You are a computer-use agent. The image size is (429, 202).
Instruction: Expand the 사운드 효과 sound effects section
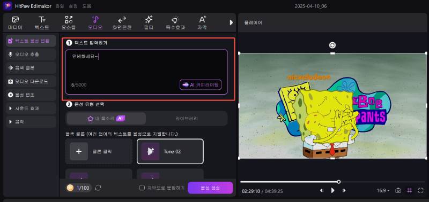(x=31, y=108)
